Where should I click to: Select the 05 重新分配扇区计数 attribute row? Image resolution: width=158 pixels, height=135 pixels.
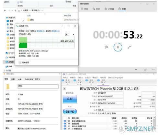pos(108,121)
